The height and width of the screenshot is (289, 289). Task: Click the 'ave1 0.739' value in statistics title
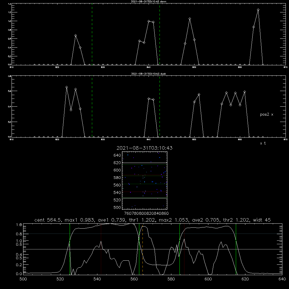pos(111,220)
